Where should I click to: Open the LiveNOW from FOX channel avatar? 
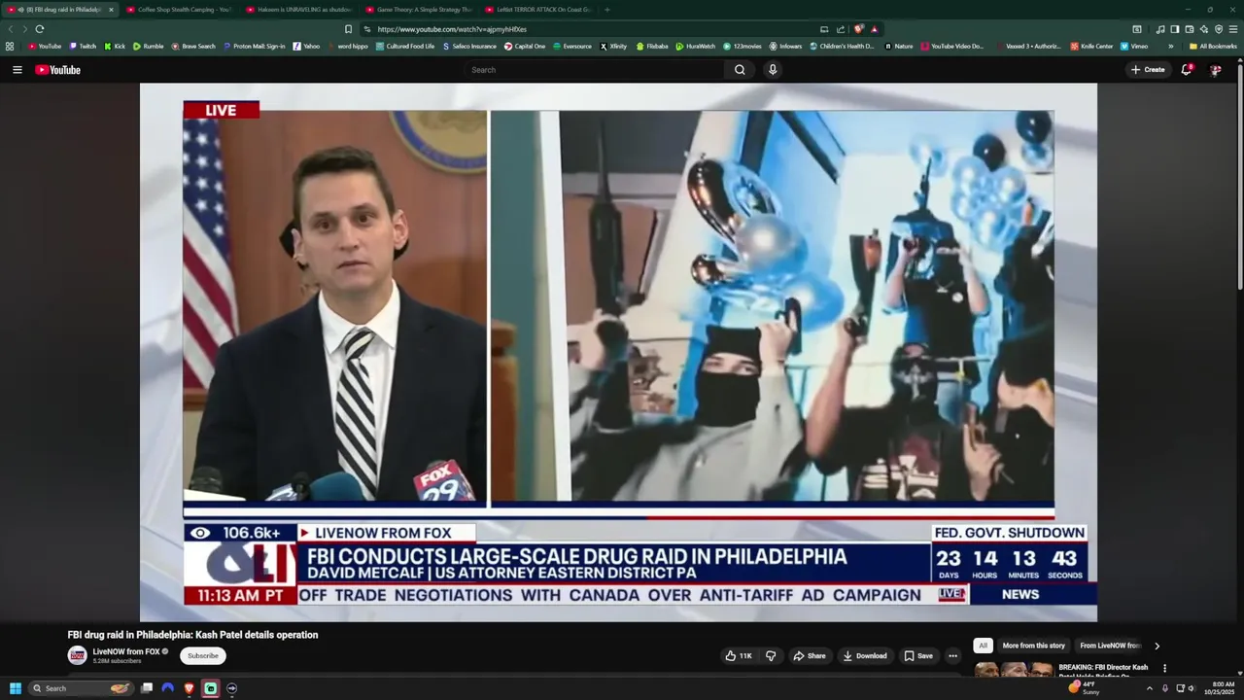(77, 655)
